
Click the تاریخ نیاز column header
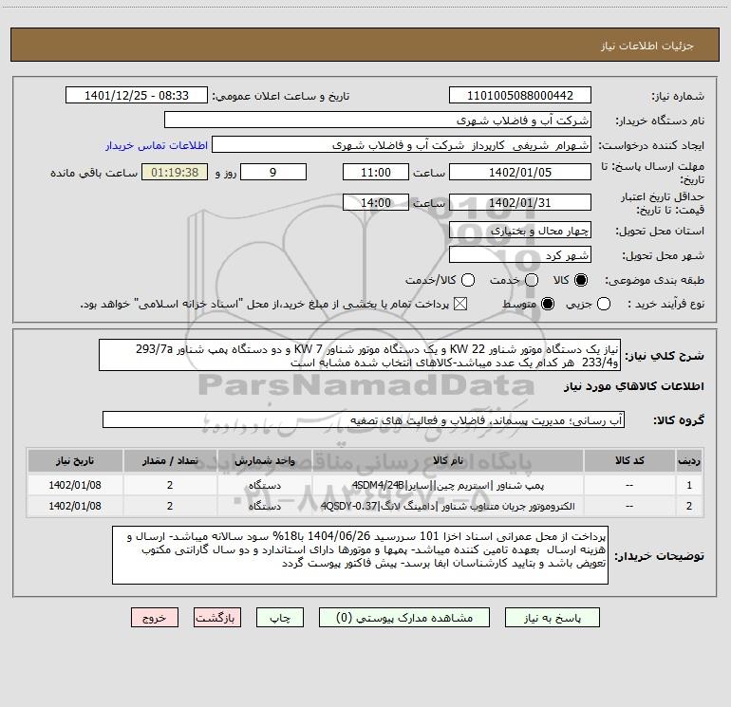(x=75, y=460)
